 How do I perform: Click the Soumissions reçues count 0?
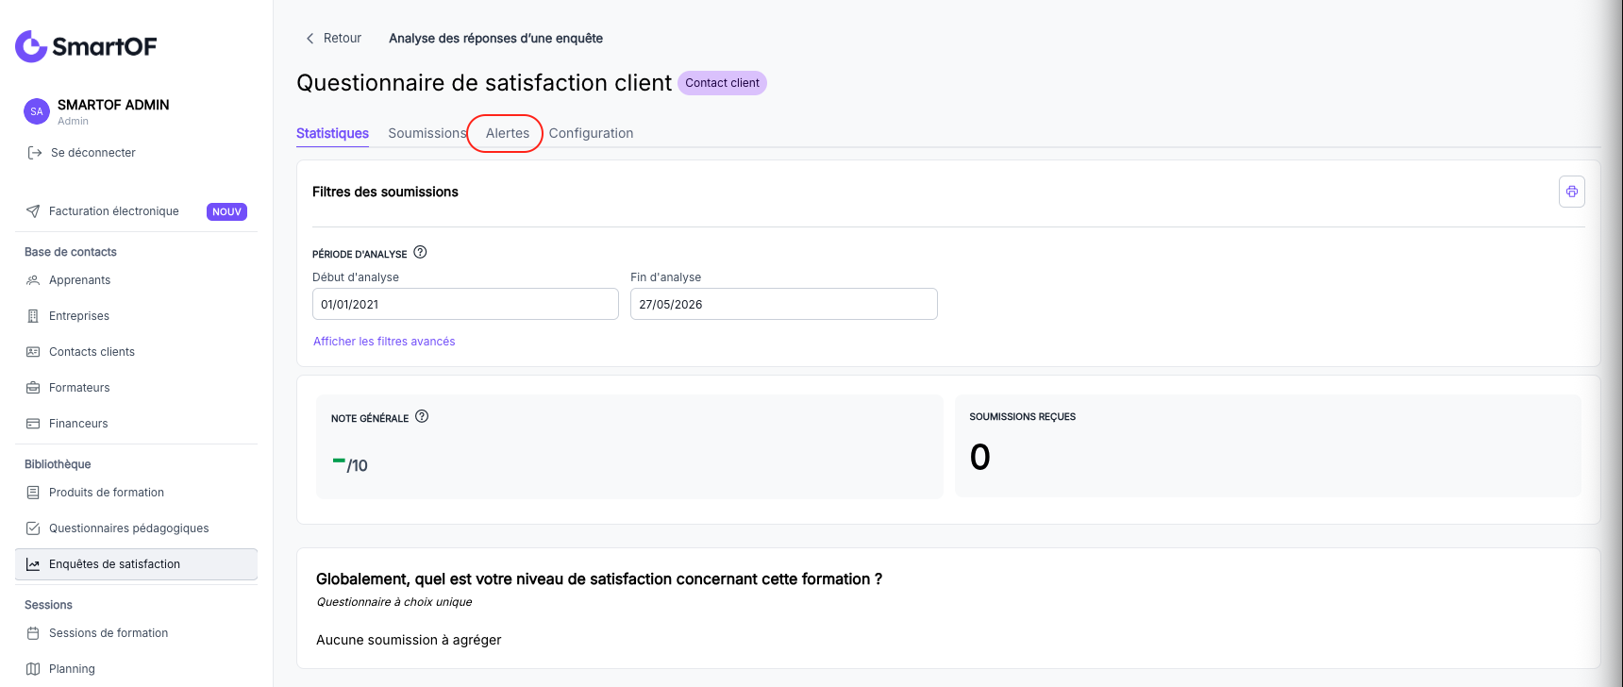[x=980, y=458]
